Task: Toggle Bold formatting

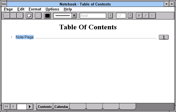Action: 139,16
